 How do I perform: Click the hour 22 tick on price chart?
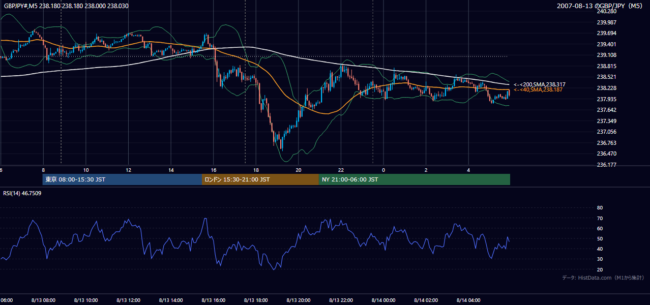(x=341, y=170)
